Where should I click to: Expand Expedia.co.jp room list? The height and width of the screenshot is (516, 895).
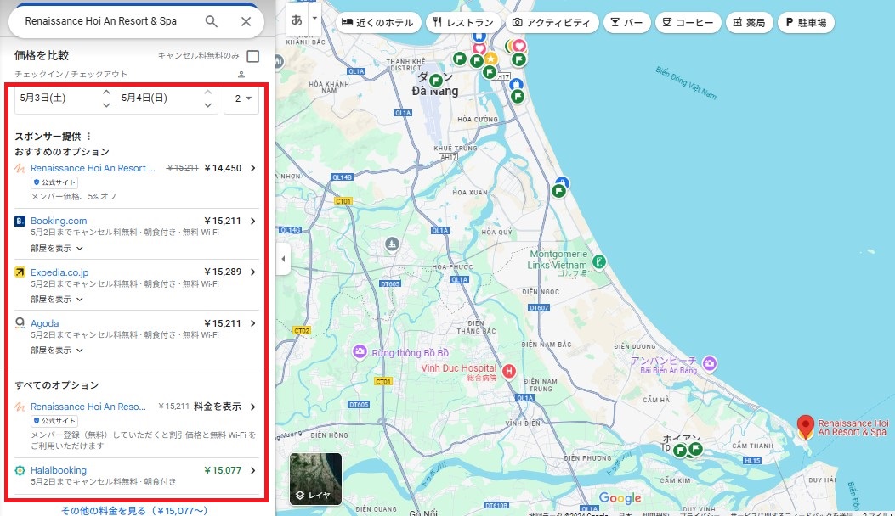(x=56, y=300)
